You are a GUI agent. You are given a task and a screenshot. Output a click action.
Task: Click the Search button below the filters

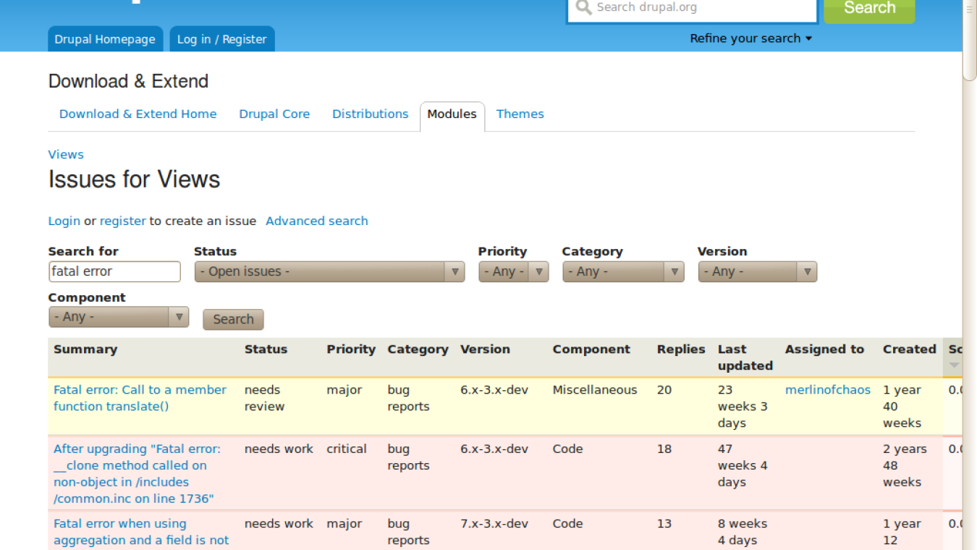pyautogui.click(x=233, y=319)
